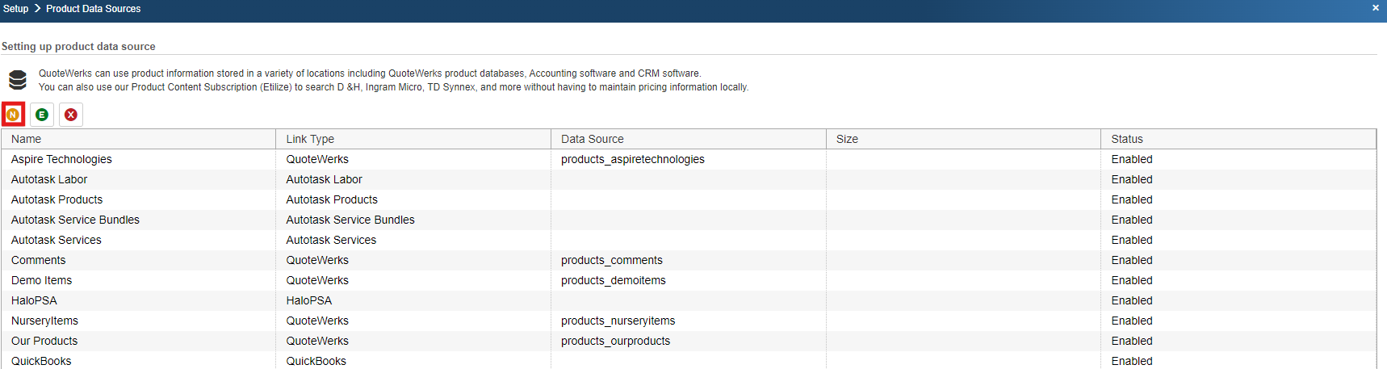Sort by the Status column header
Screen dimensions: 1387x369
click(1127, 139)
